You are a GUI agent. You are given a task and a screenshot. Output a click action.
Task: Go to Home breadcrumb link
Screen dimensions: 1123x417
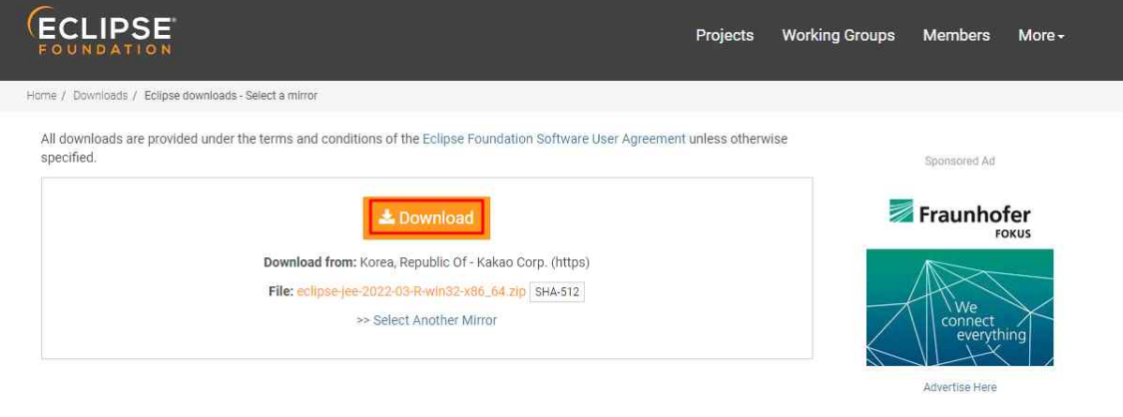pyautogui.click(x=42, y=95)
